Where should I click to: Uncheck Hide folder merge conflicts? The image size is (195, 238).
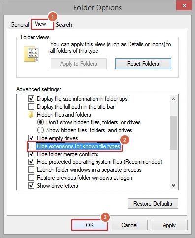31,154
